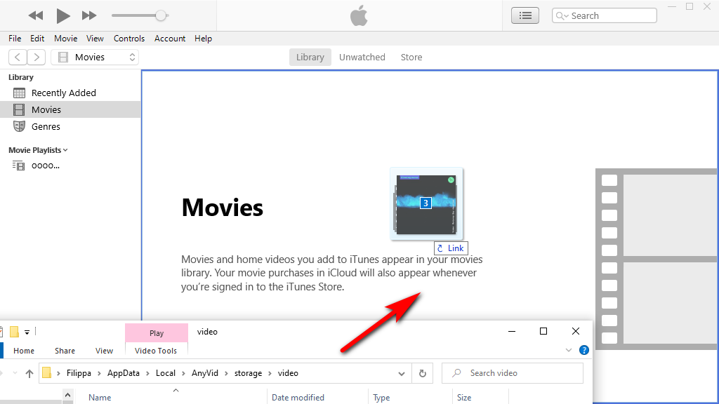Go forward with the right navigation arrow
The width and height of the screenshot is (719, 404).
pos(37,58)
